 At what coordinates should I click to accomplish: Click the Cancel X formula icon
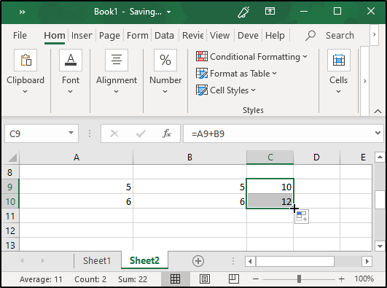pyautogui.click(x=114, y=133)
